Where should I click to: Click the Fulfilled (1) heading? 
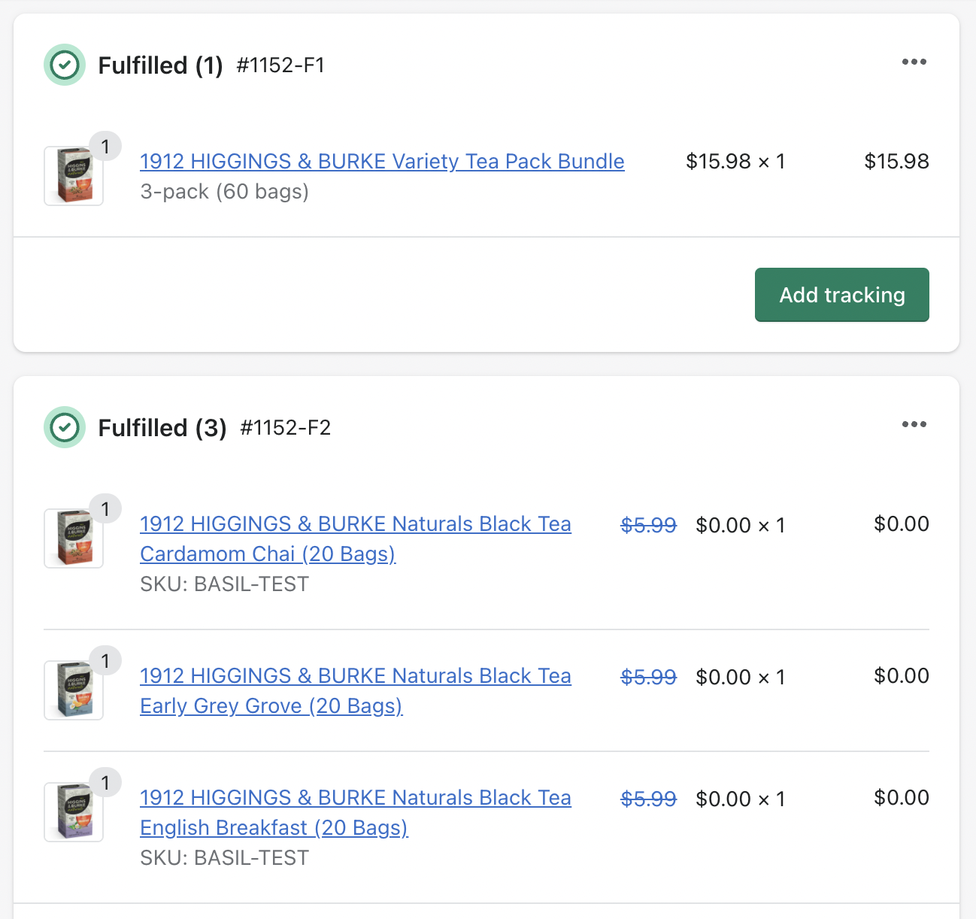[x=160, y=65]
